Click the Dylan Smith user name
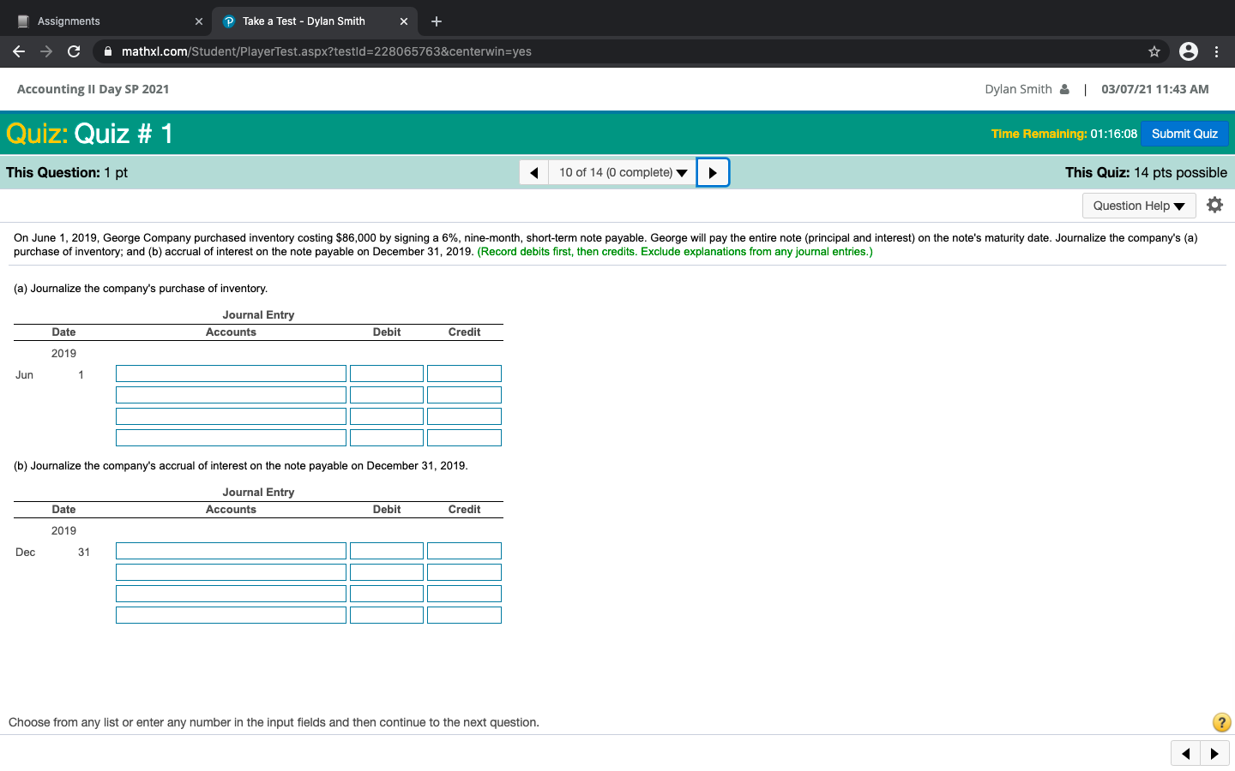This screenshot has width=1235, height=771. (1018, 89)
